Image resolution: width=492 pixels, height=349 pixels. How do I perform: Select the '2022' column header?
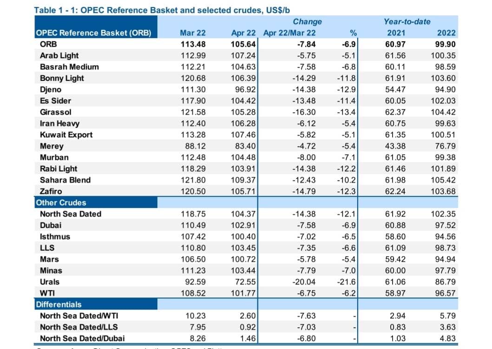(x=446, y=33)
